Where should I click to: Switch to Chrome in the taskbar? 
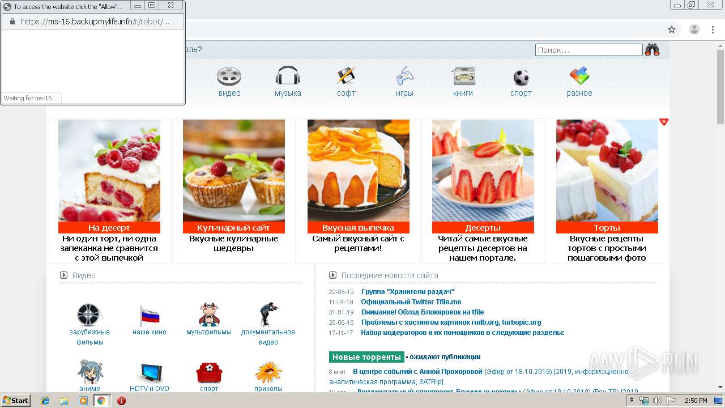tap(101, 401)
